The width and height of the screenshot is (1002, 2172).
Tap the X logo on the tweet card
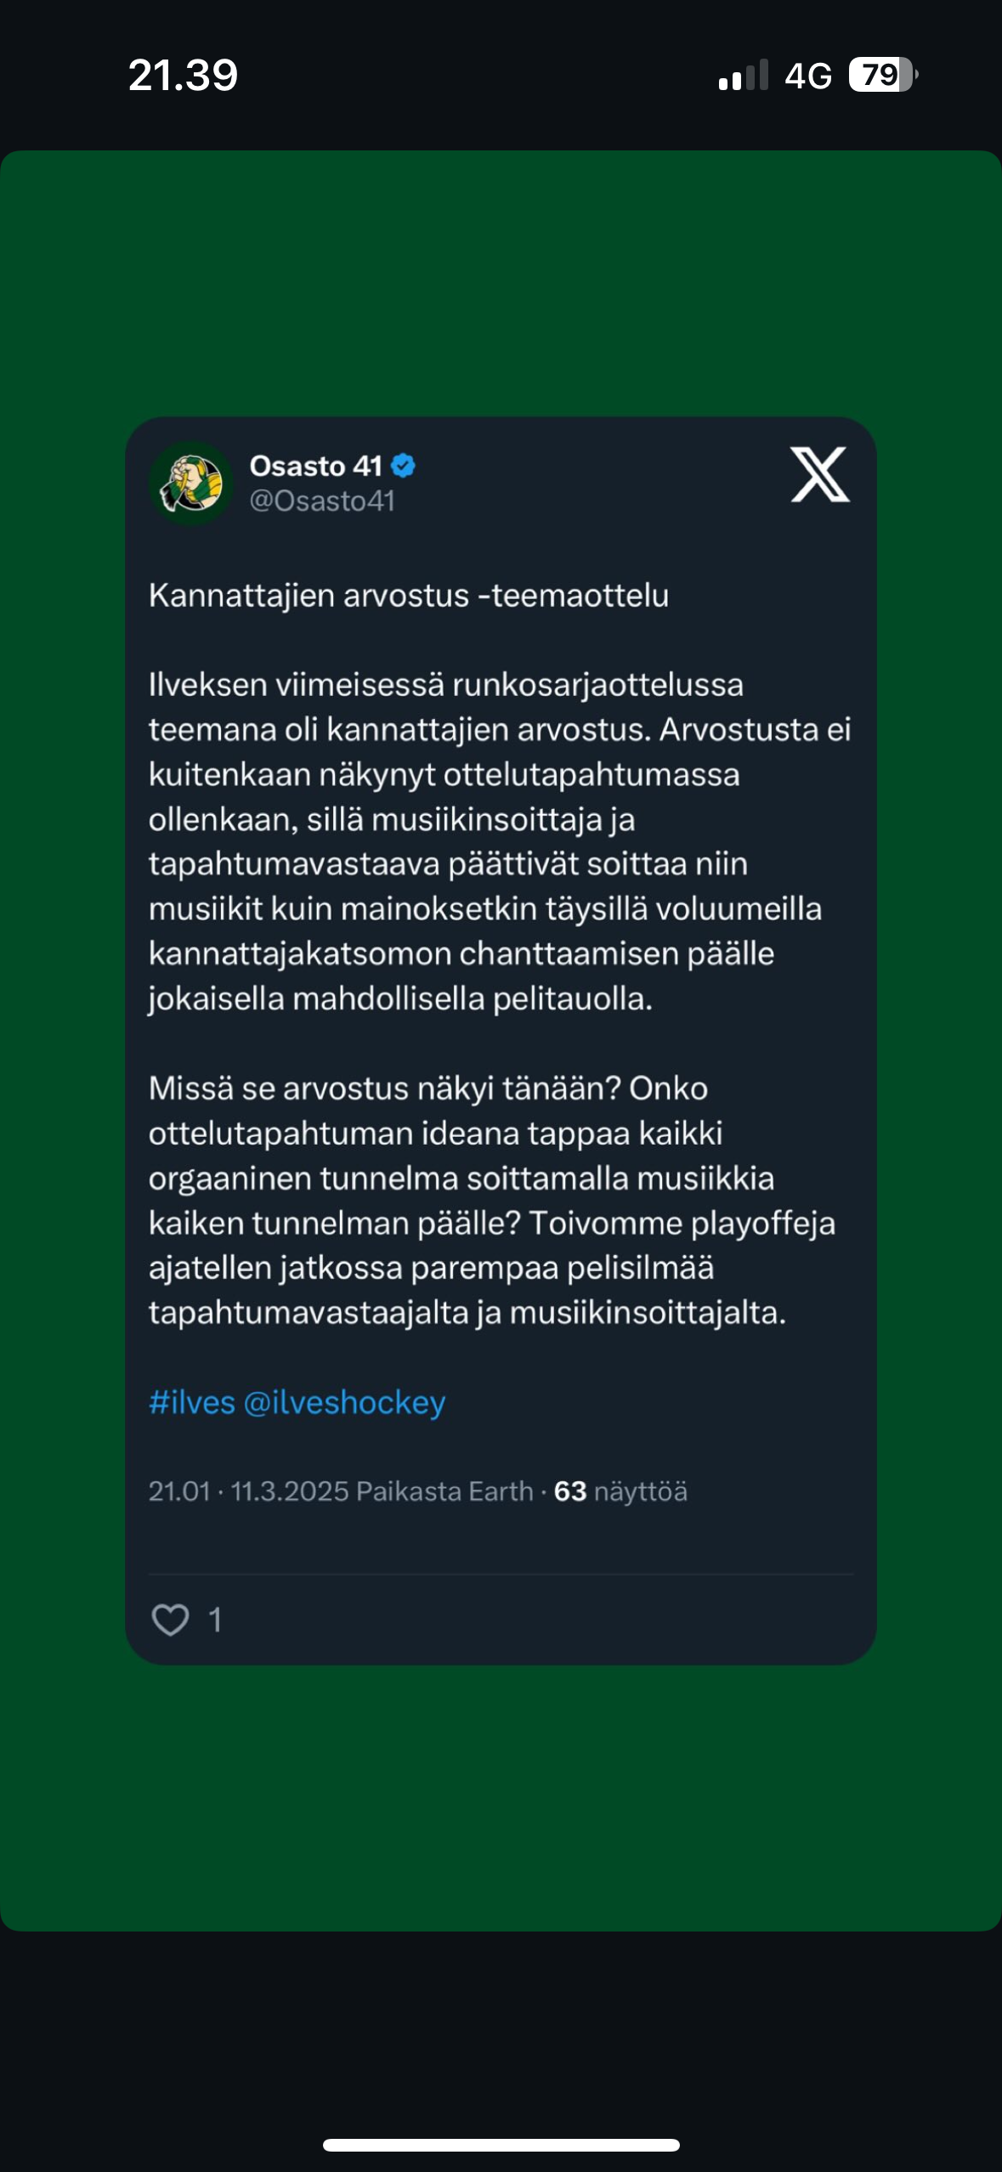(x=819, y=474)
